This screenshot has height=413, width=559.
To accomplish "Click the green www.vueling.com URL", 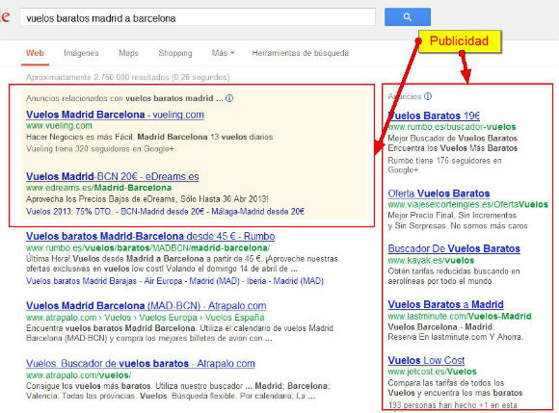I will coord(59,126).
